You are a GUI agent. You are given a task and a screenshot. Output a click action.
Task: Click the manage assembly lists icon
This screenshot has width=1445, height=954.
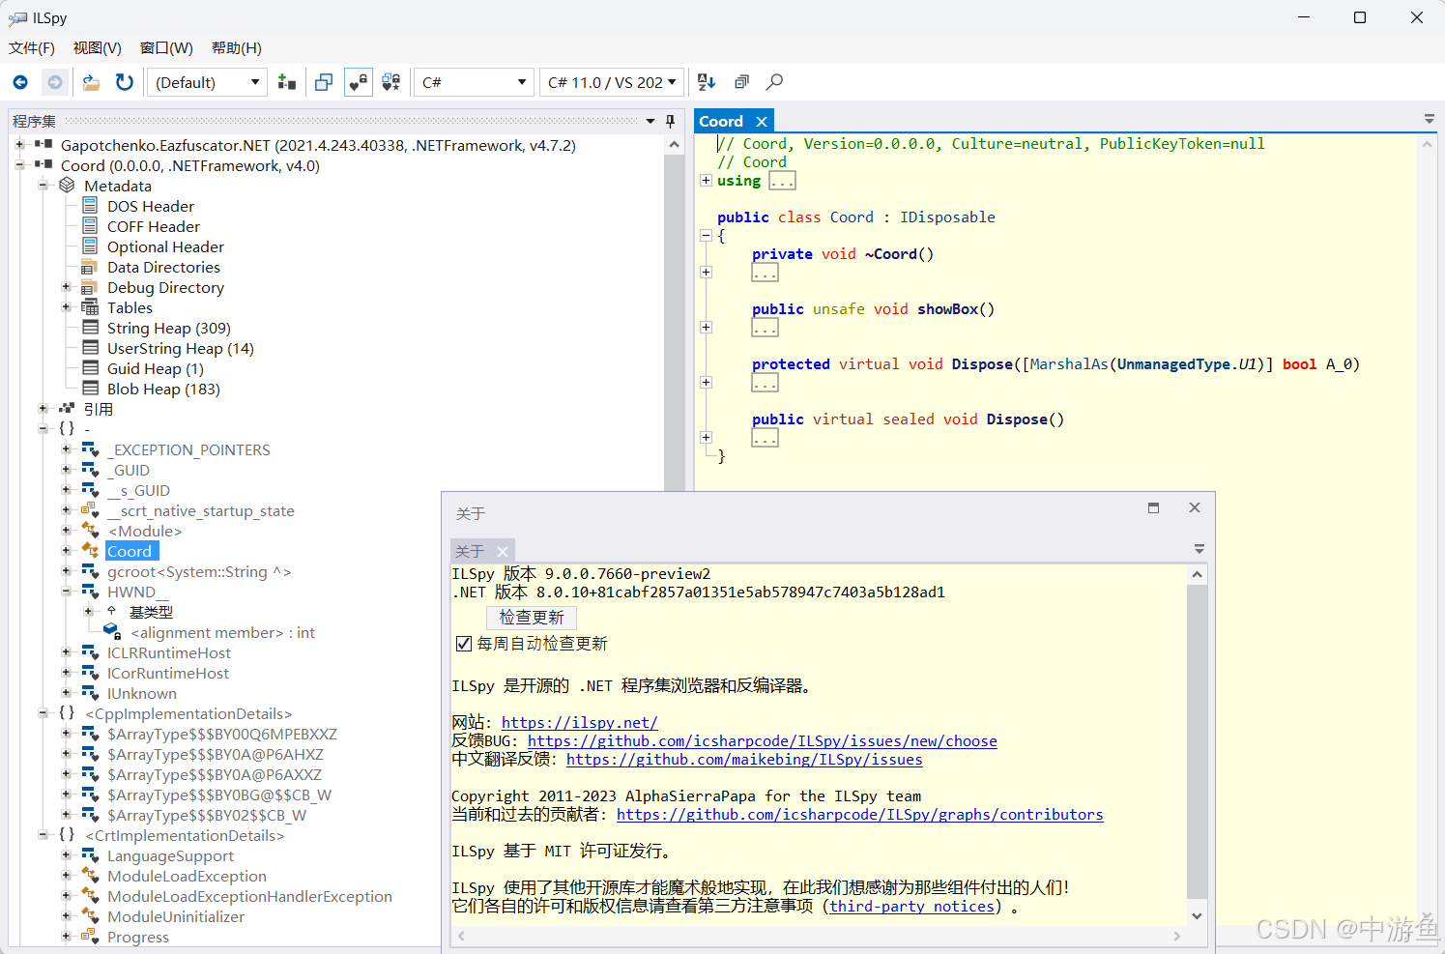point(287,82)
